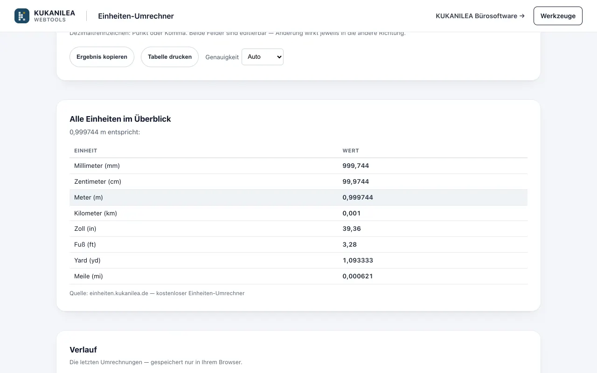Image resolution: width=597 pixels, height=373 pixels.
Task: Click the Einheiten-Umrechner page title
Action: pos(136,16)
